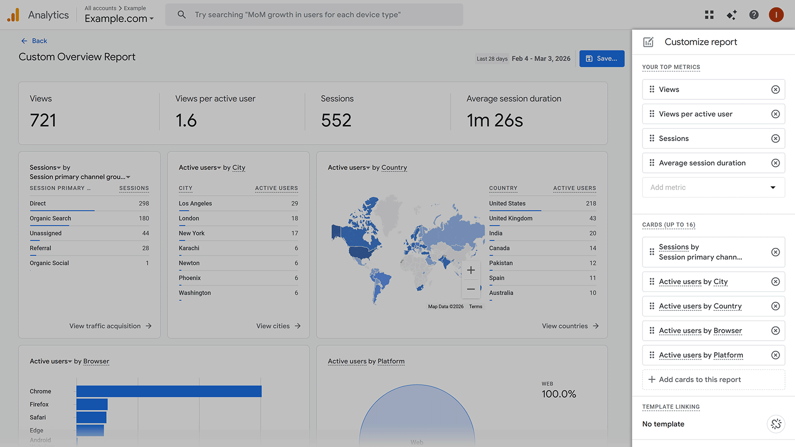
Task: Click All accounts in the breadcrumb
Action: click(x=100, y=8)
